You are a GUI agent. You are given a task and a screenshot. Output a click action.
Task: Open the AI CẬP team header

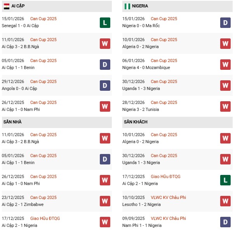[x=19, y=6]
